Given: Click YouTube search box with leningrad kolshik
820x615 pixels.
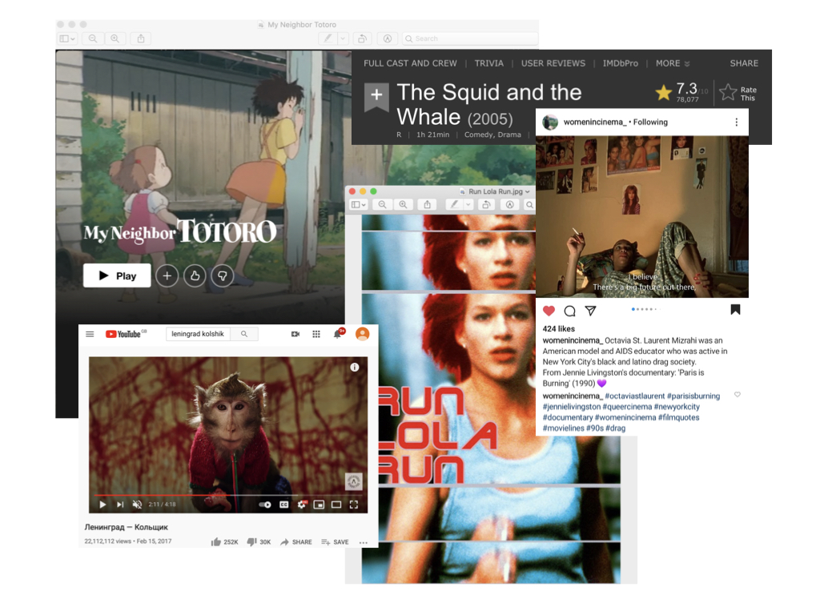Looking at the screenshot, I should coord(199,334).
